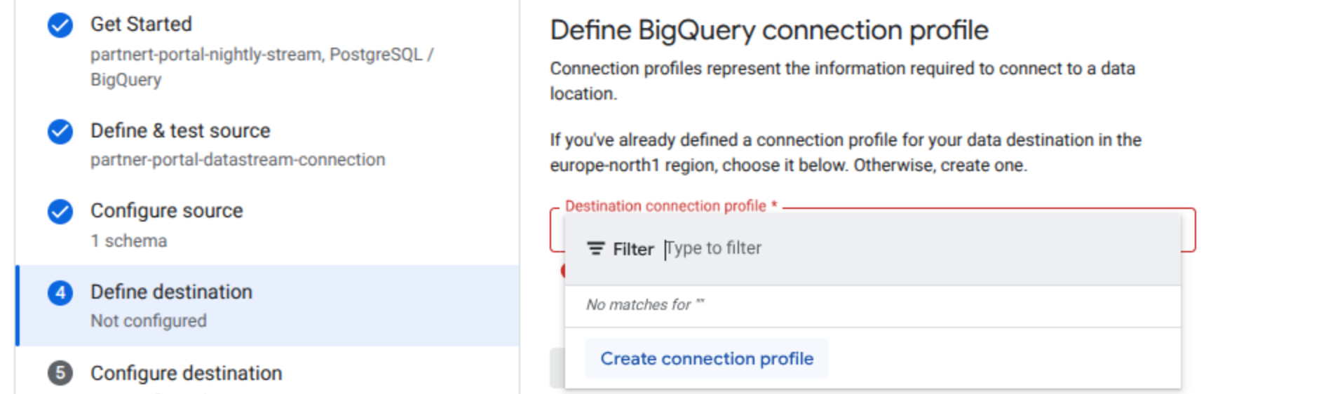Viewport: 1335px width, 394px height.
Task: Click the No matches for result row
Action: pyautogui.click(x=873, y=305)
